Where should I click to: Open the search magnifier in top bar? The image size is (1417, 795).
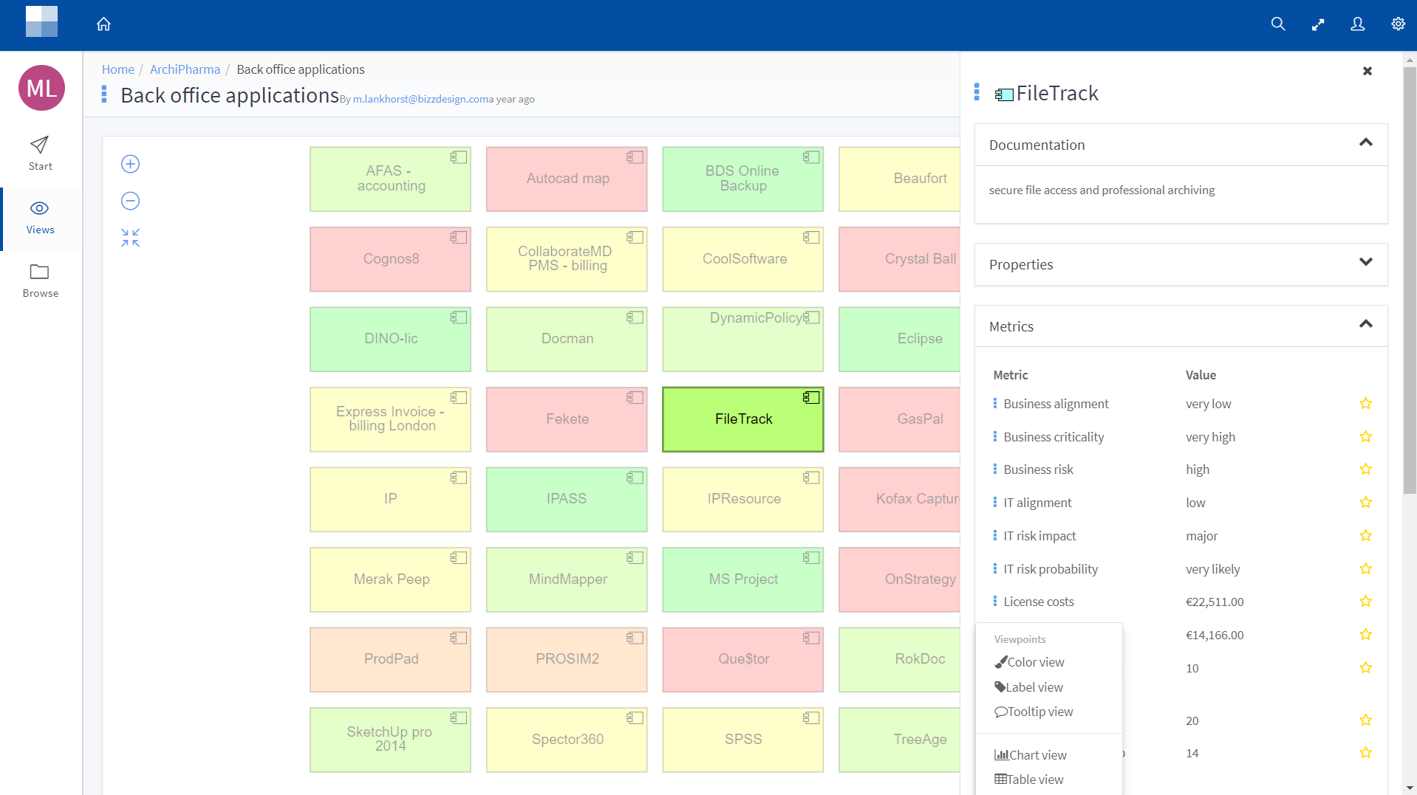tap(1277, 24)
